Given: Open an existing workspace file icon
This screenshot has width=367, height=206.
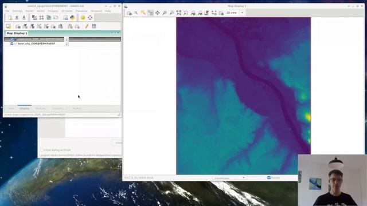Looking at the screenshot, I should pos(17,18).
